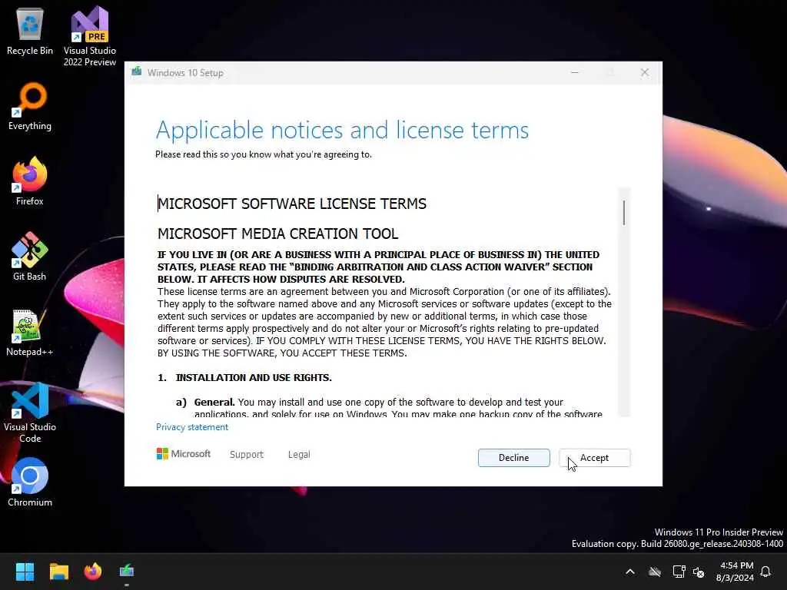Screen dimensions: 787x590
Task: Click the Microsoft logo in setup footer
Action: pyautogui.click(x=184, y=454)
